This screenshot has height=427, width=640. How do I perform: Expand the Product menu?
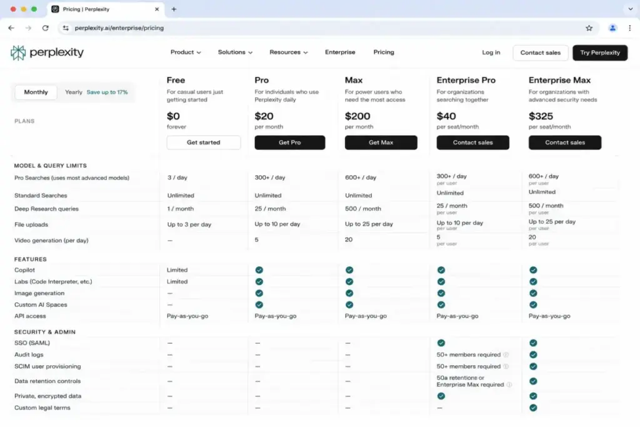coord(186,53)
